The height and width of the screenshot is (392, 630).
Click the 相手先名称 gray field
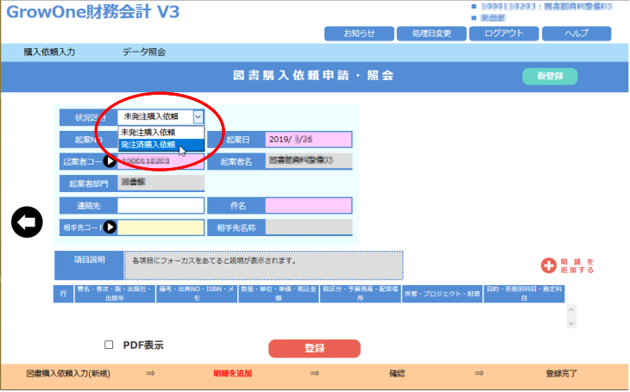click(x=309, y=227)
